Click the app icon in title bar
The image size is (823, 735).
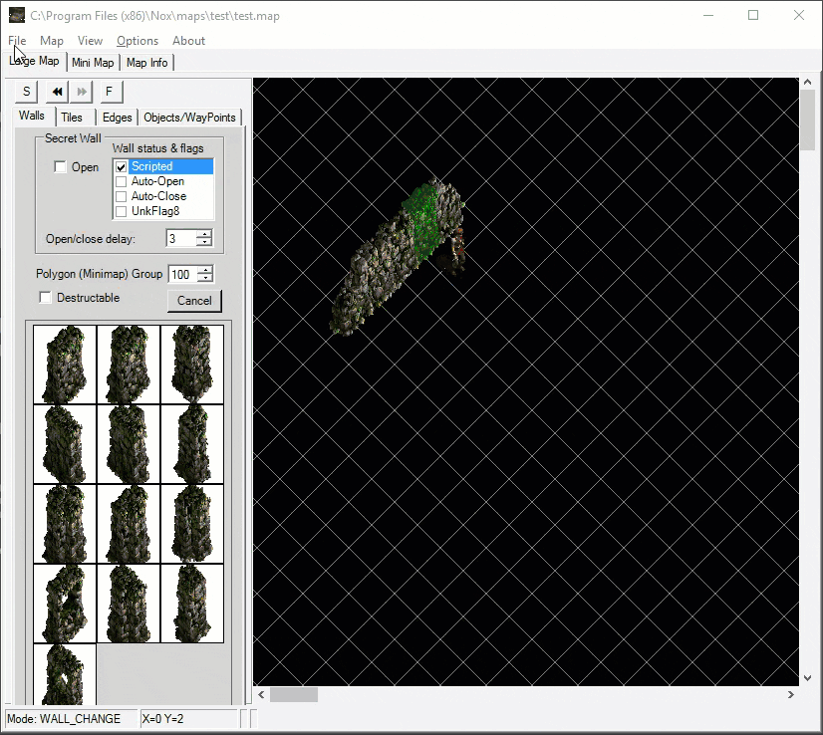click(x=17, y=16)
